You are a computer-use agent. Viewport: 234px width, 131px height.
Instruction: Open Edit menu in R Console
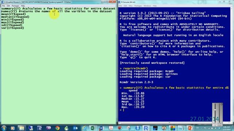point(125,6)
